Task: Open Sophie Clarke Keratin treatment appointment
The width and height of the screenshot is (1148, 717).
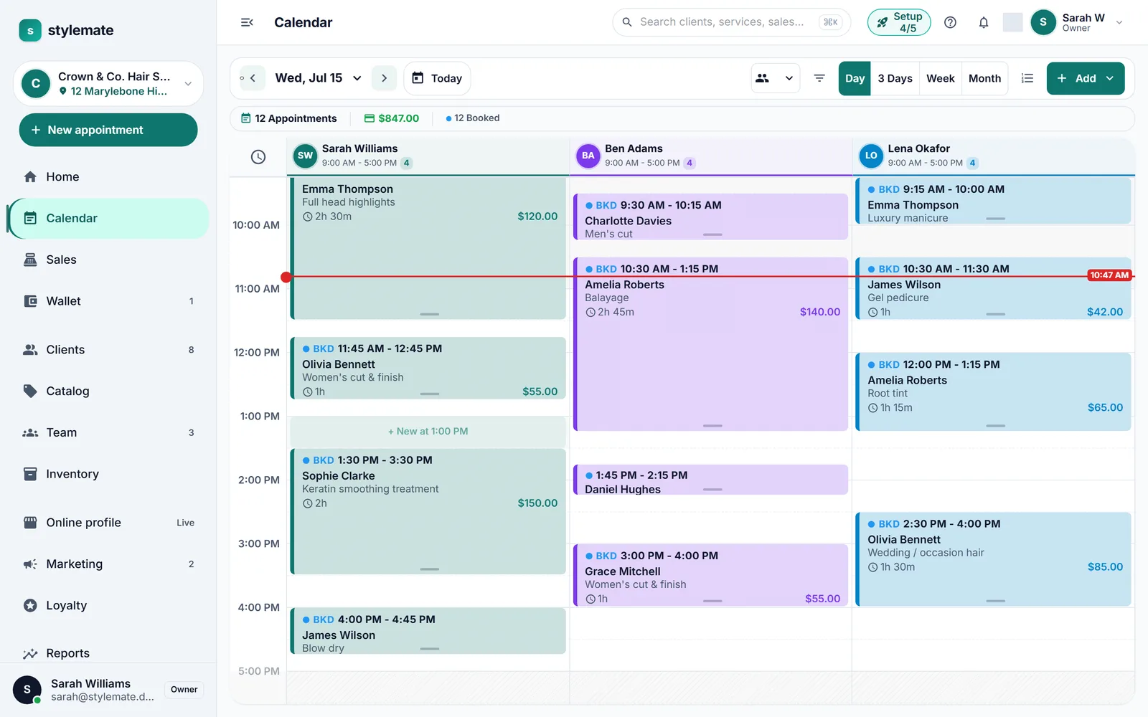Action: pos(428,511)
